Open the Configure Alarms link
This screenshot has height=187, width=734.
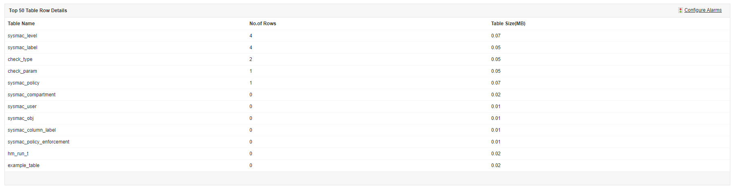pos(703,10)
